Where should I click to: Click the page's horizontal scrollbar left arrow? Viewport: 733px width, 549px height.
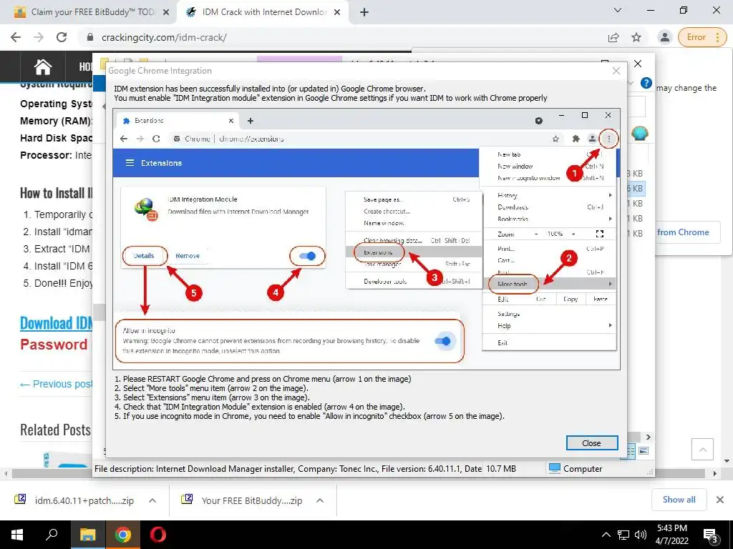tap(6, 473)
